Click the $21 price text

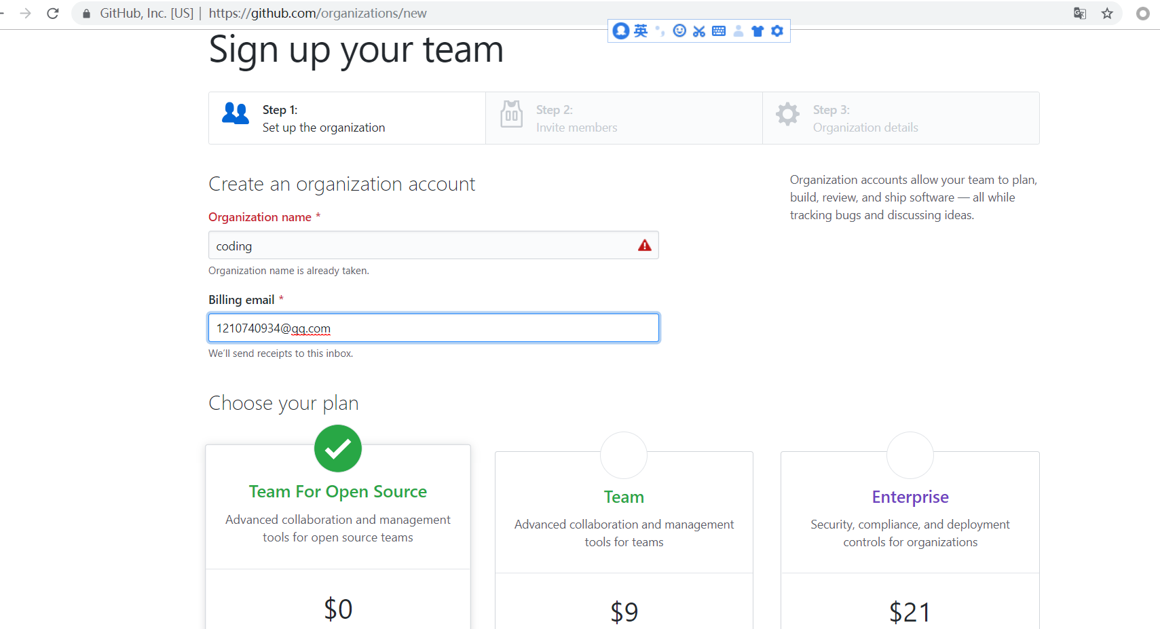(910, 612)
